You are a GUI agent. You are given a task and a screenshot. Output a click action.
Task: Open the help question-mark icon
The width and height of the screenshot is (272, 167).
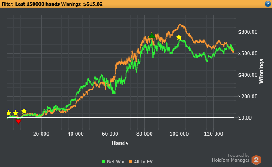[268, 4]
